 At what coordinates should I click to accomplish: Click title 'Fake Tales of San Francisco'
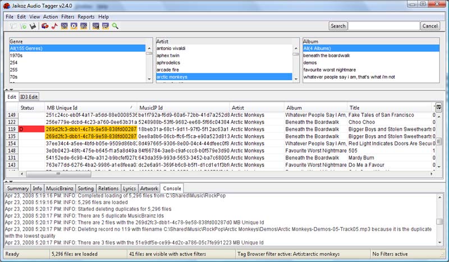381,115
